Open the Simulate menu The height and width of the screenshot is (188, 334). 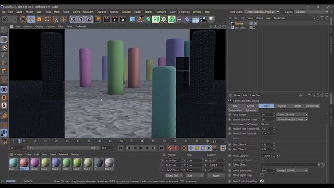(x=126, y=12)
